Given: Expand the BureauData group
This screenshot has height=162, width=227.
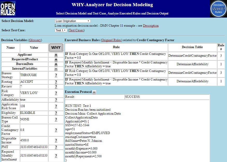Looking at the screenshot, I should pos(56,64).
